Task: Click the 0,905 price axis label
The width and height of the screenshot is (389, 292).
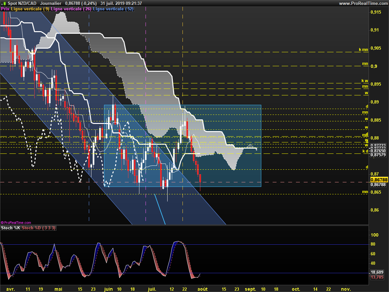Action: click(375, 48)
